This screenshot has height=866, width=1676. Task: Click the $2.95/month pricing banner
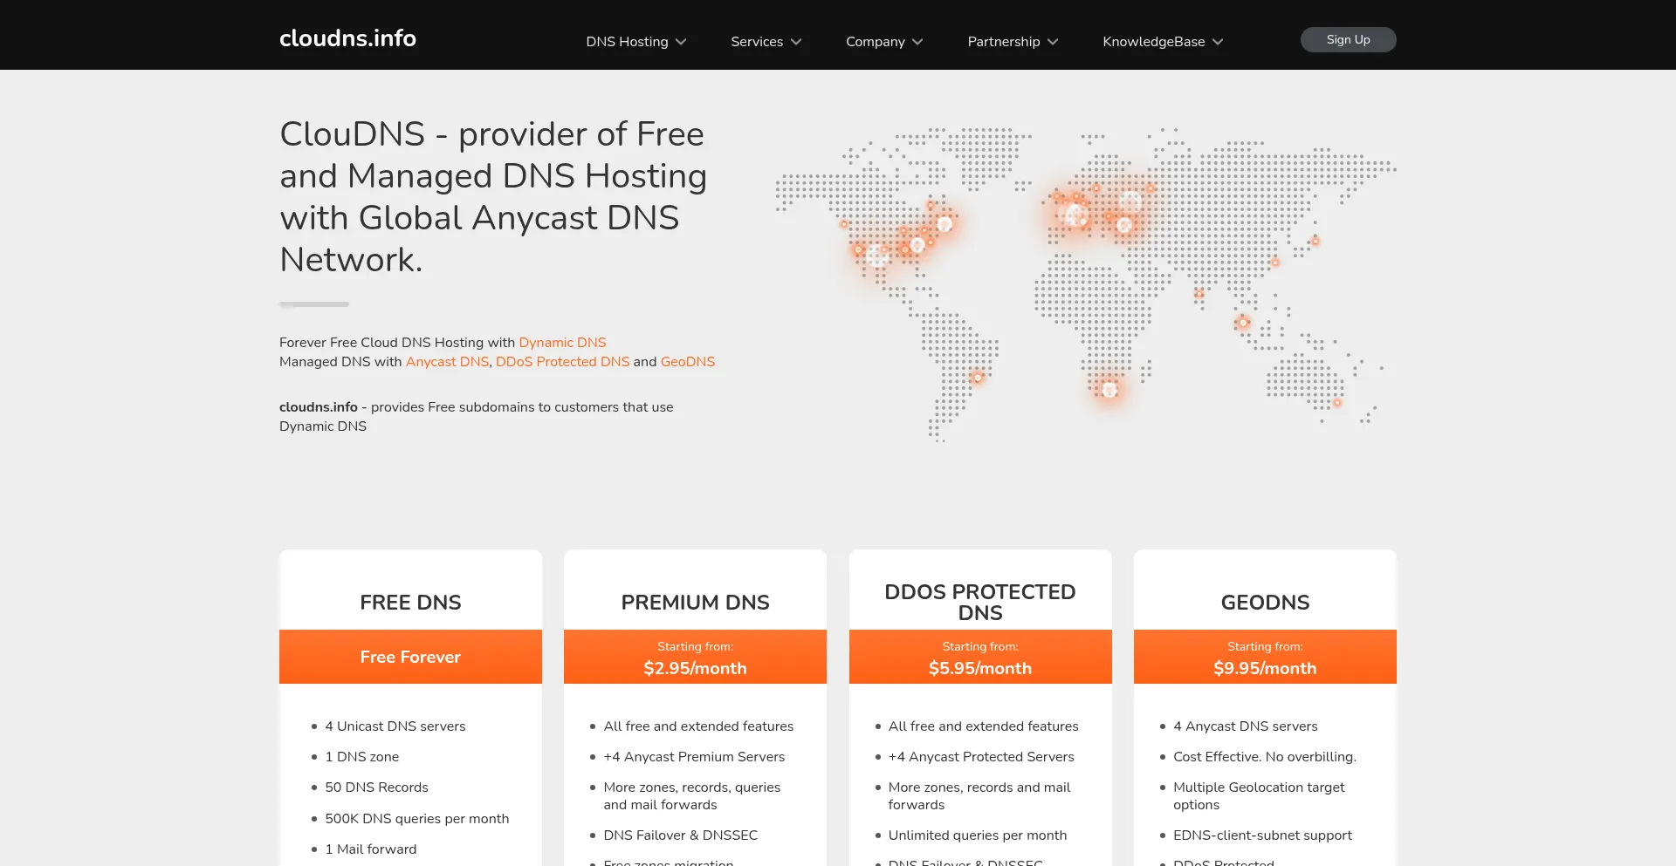pos(695,657)
